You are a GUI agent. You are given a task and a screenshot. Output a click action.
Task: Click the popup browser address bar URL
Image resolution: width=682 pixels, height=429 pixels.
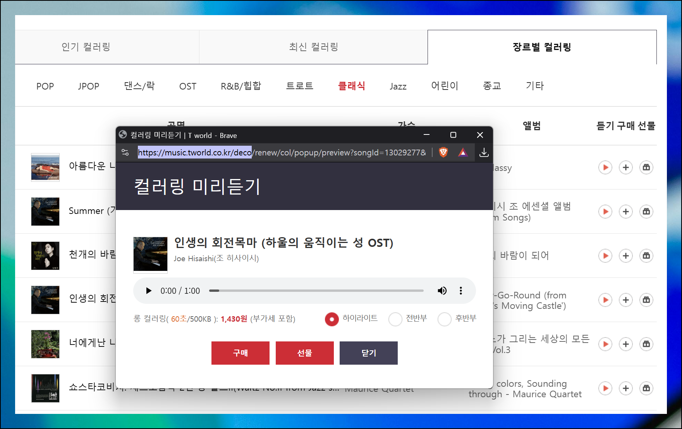coord(282,152)
